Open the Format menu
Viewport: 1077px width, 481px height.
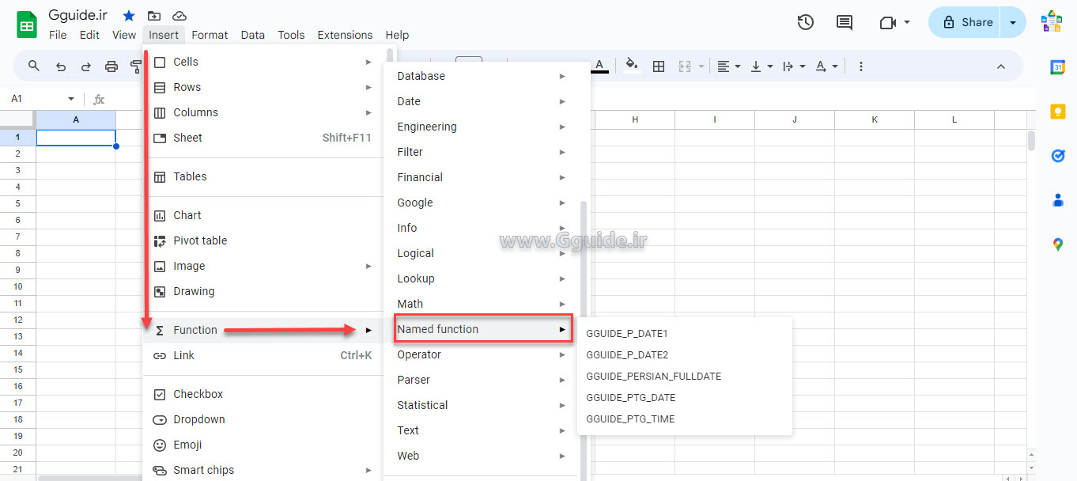pos(209,35)
